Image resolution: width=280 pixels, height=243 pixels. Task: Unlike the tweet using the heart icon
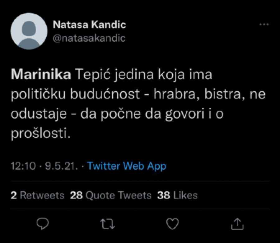tap(173, 222)
